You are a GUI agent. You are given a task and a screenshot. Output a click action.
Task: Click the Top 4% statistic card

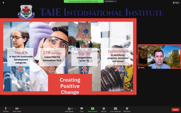[x=20, y=57]
